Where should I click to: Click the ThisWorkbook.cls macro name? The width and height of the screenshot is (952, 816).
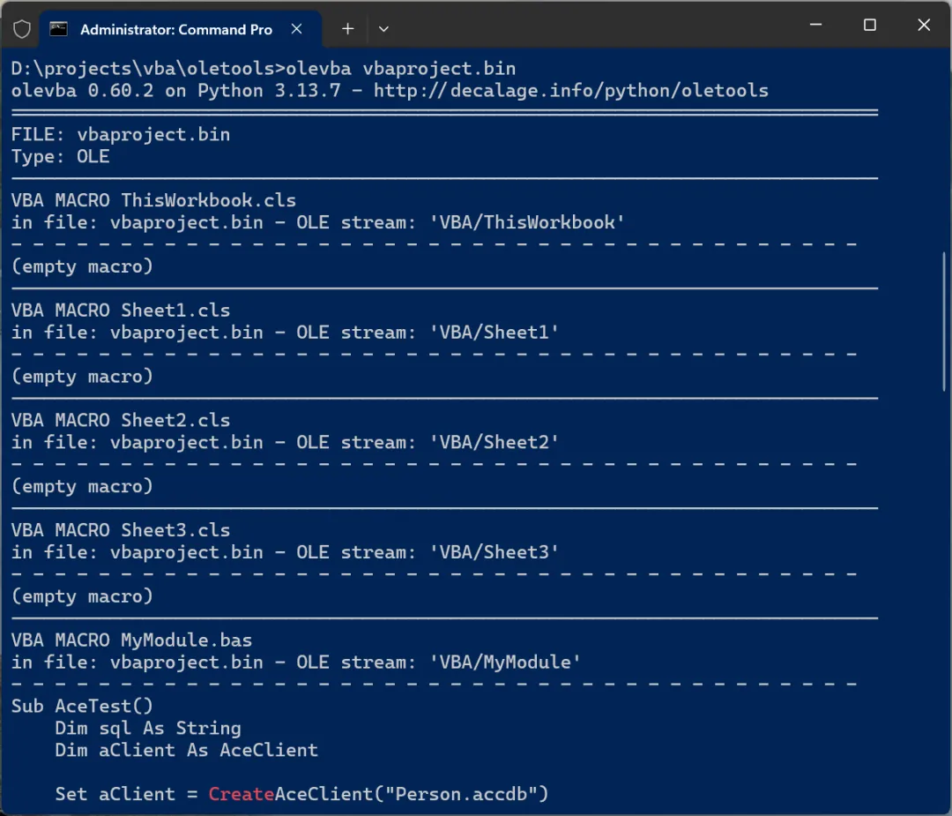[x=209, y=200]
